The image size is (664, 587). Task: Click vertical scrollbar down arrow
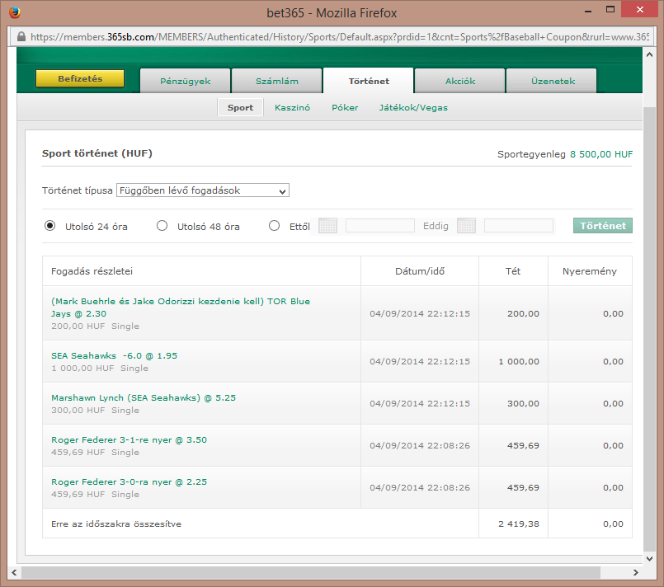pos(649,559)
